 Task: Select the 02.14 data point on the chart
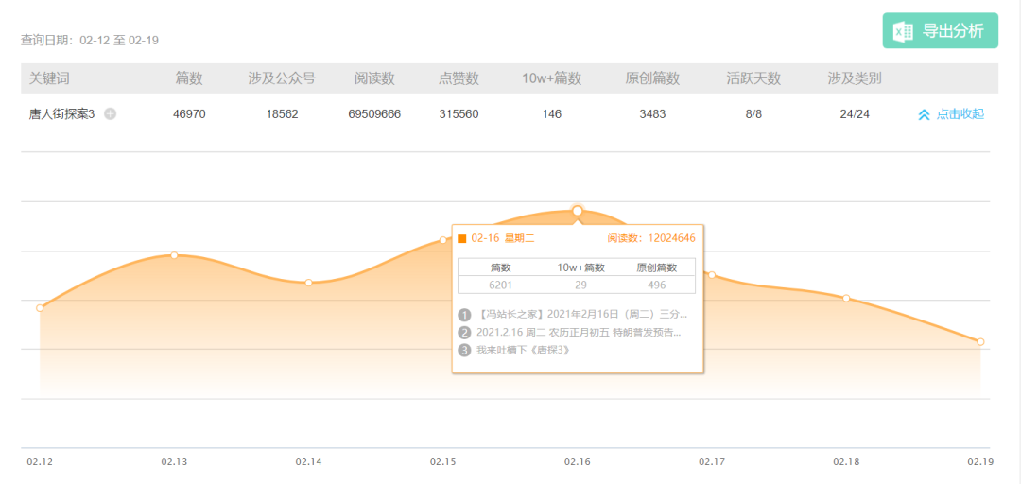[x=308, y=282]
